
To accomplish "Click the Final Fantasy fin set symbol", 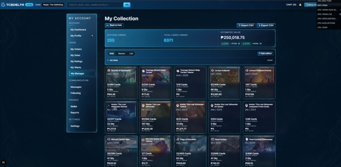I will (x=212, y=140).
